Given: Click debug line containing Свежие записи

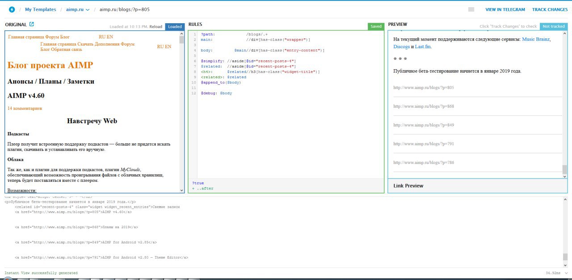Looking at the screenshot, I should [x=97, y=207].
